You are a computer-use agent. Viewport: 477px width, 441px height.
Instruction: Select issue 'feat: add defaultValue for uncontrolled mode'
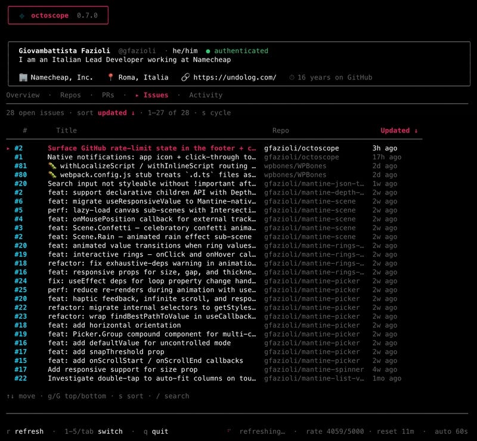214,343
